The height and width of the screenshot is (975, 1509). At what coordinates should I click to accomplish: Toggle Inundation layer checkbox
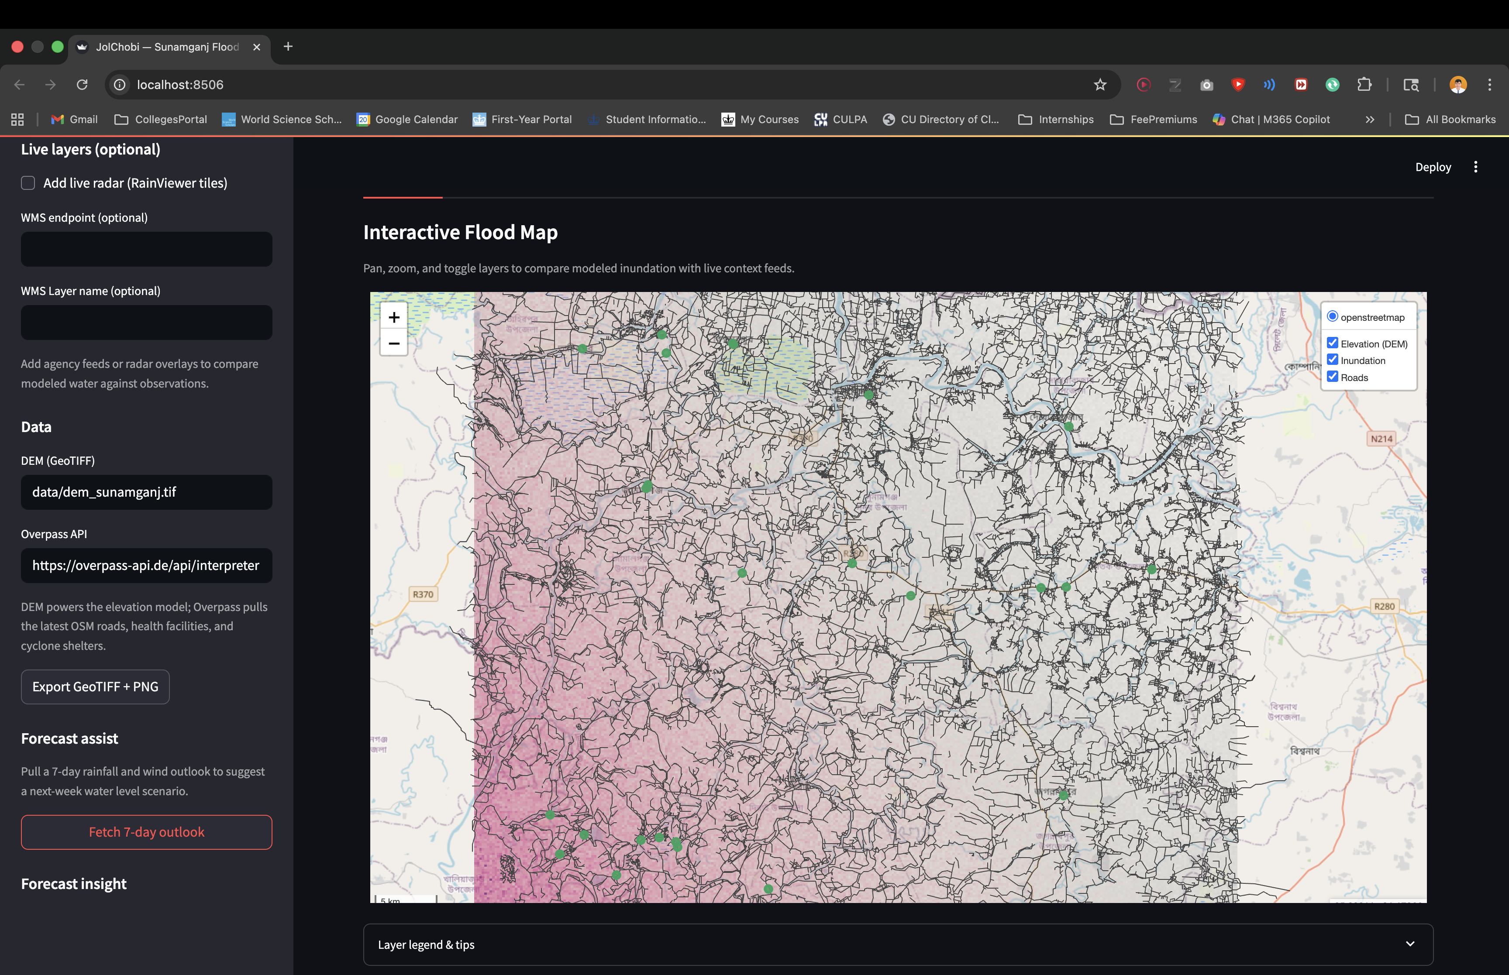coord(1332,360)
